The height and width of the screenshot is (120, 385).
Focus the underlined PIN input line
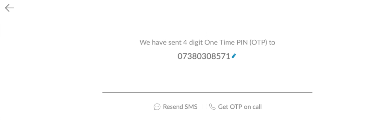[x=207, y=93]
